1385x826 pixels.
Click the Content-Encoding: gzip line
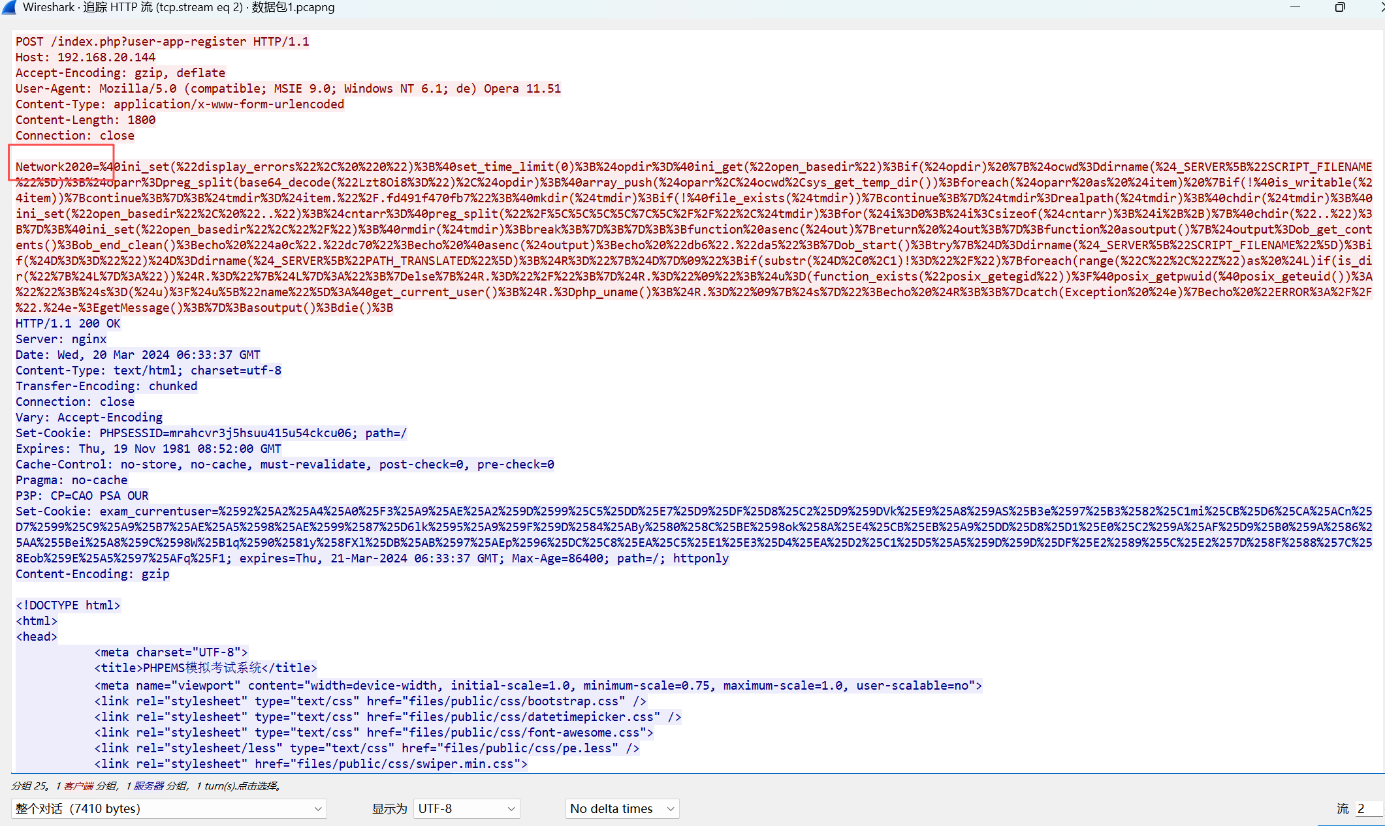coord(92,574)
